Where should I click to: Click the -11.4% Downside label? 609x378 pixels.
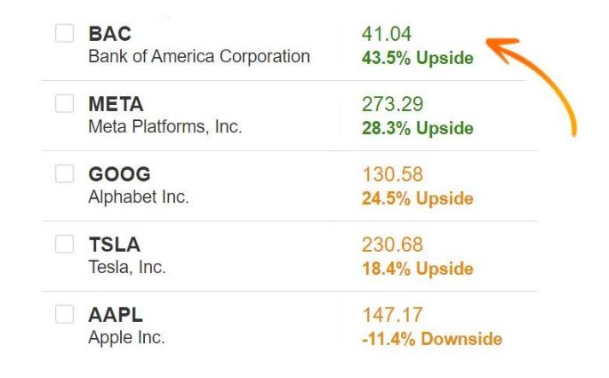432,339
